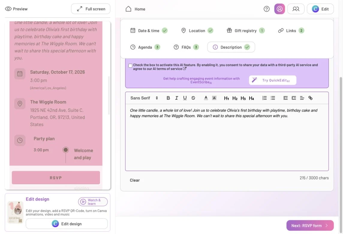Click the 3:00 pm agenda timeline marker
The height and width of the screenshot is (234, 343).
65,150
